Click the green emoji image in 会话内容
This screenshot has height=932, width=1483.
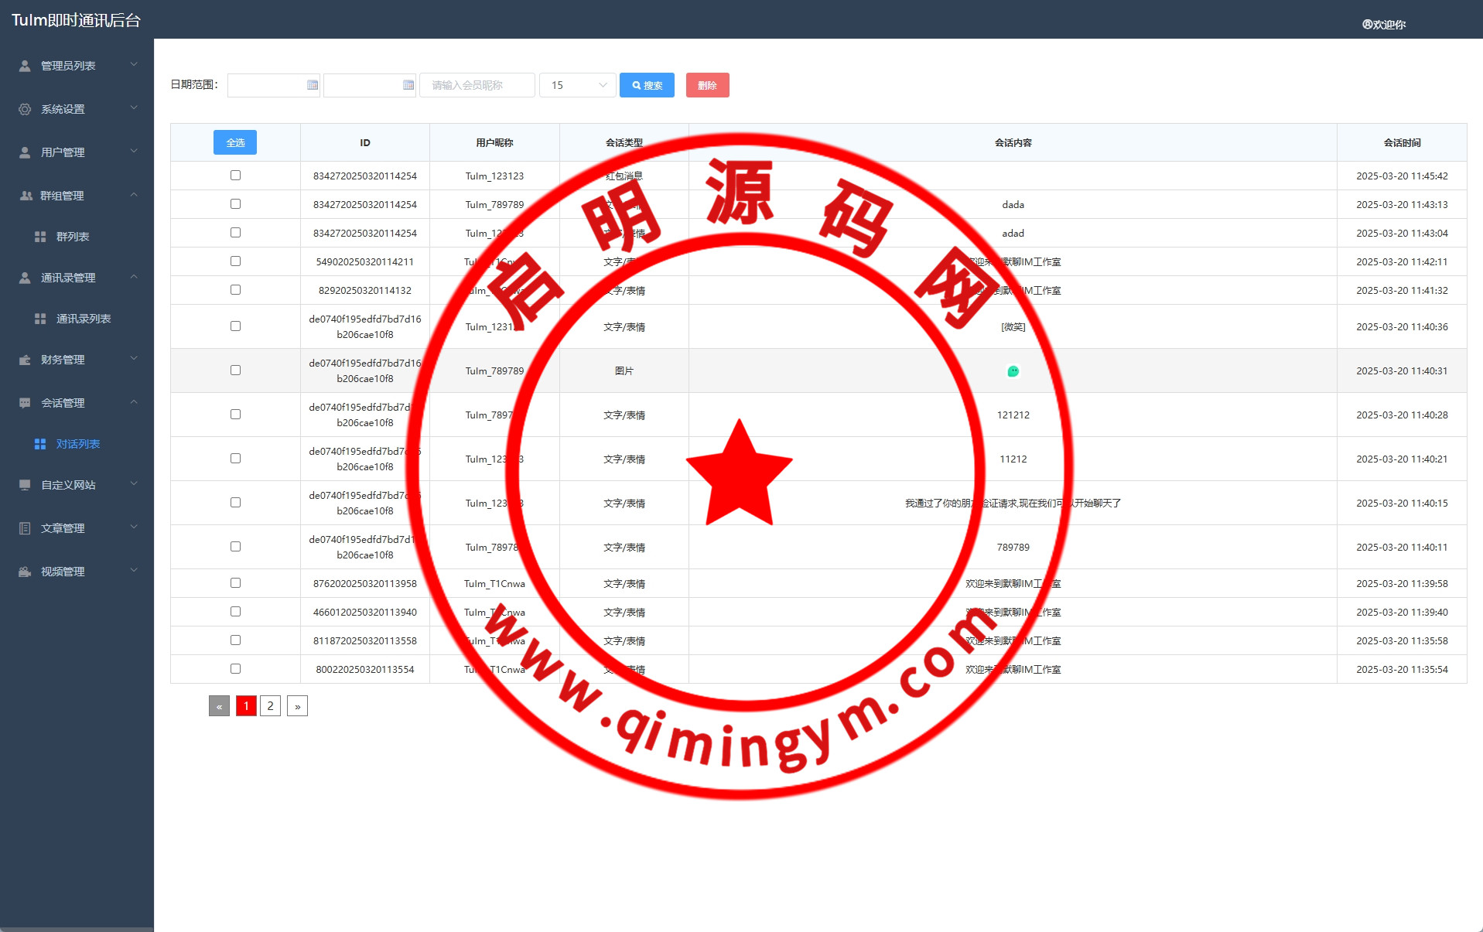(1013, 371)
